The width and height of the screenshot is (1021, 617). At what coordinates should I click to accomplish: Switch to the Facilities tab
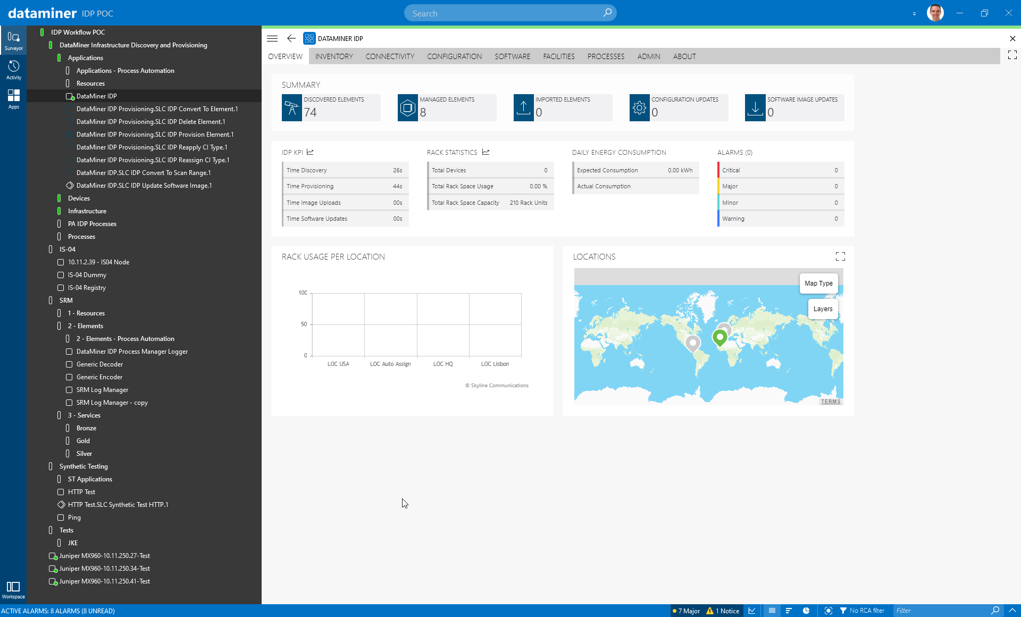(558, 56)
